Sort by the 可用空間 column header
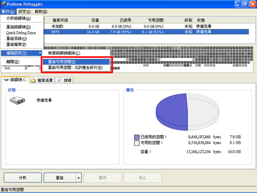The image size is (257, 193). click(x=149, y=20)
